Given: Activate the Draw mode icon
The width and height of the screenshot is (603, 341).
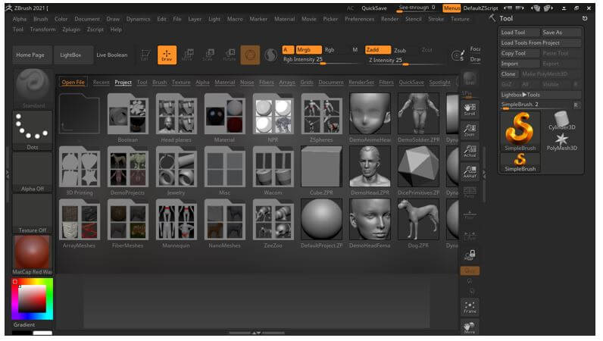Looking at the screenshot, I should (x=167, y=55).
